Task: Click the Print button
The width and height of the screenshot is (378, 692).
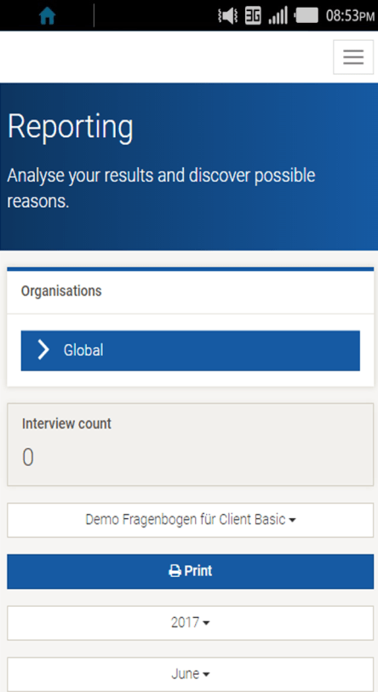Action: 191,572
